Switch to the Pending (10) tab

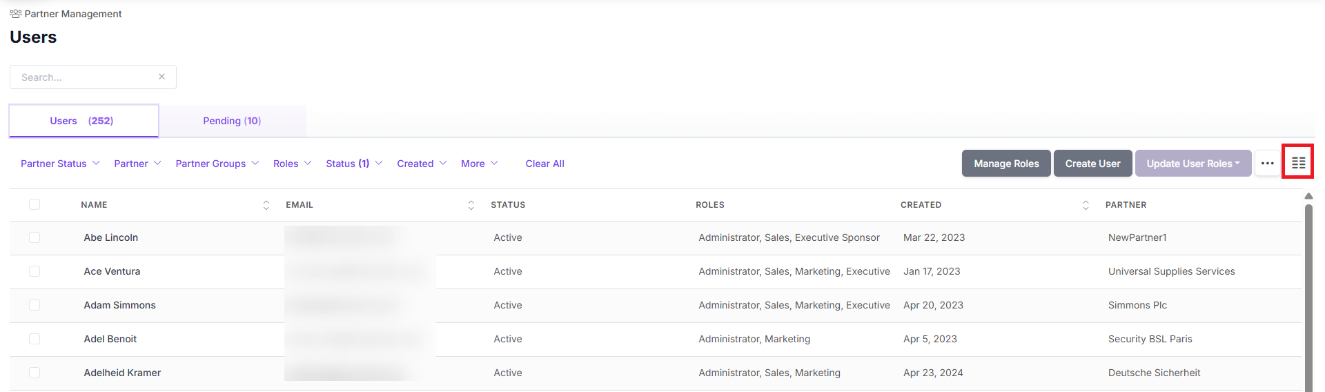tap(233, 121)
